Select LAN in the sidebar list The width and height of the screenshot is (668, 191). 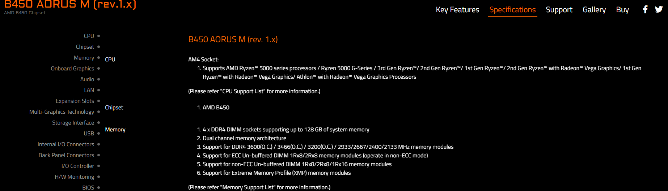coord(89,90)
